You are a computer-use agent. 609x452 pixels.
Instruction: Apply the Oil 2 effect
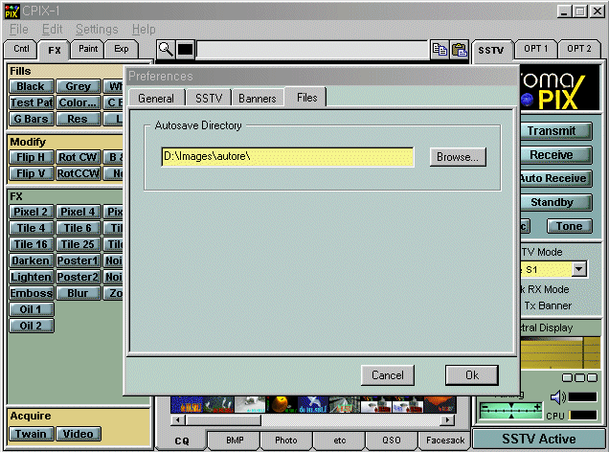click(31, 326)
